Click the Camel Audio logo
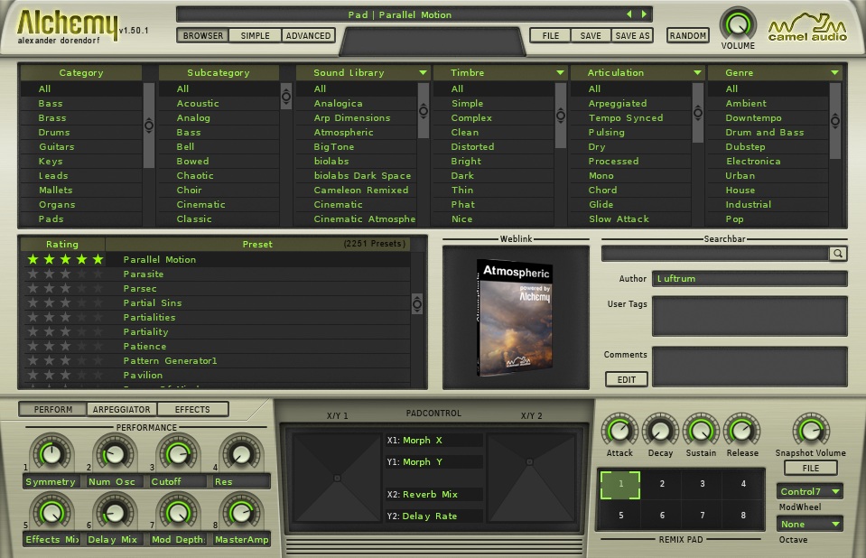866x558 pixels. click(x=807, y=27)
